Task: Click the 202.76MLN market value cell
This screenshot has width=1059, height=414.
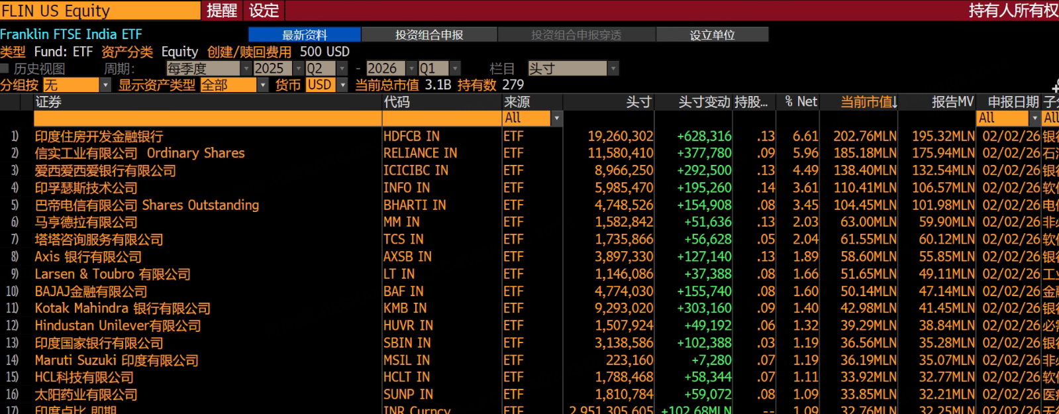Action: click(x=865, y=136)
